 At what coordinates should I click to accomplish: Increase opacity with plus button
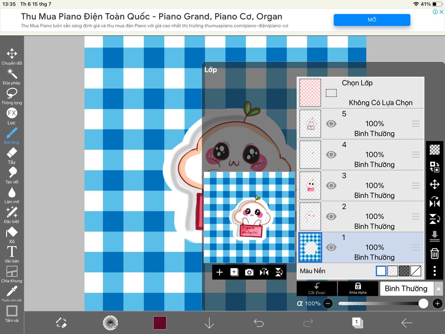click(x=437, y=304)
